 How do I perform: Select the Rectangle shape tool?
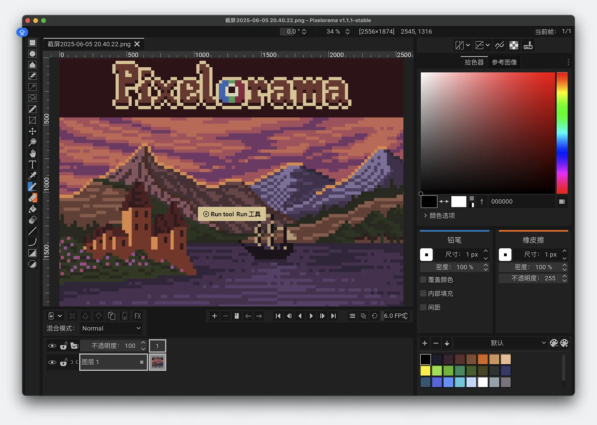[32, 253]
